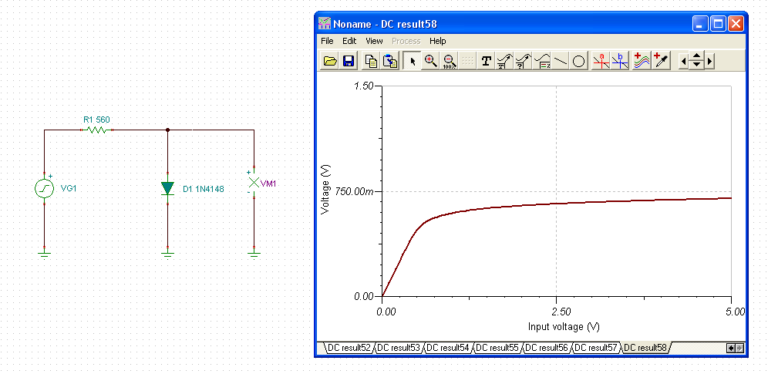The width and height of the screenshot is (768, 374).
Task: Close the DC result58 window
Action: pos(736,23)
